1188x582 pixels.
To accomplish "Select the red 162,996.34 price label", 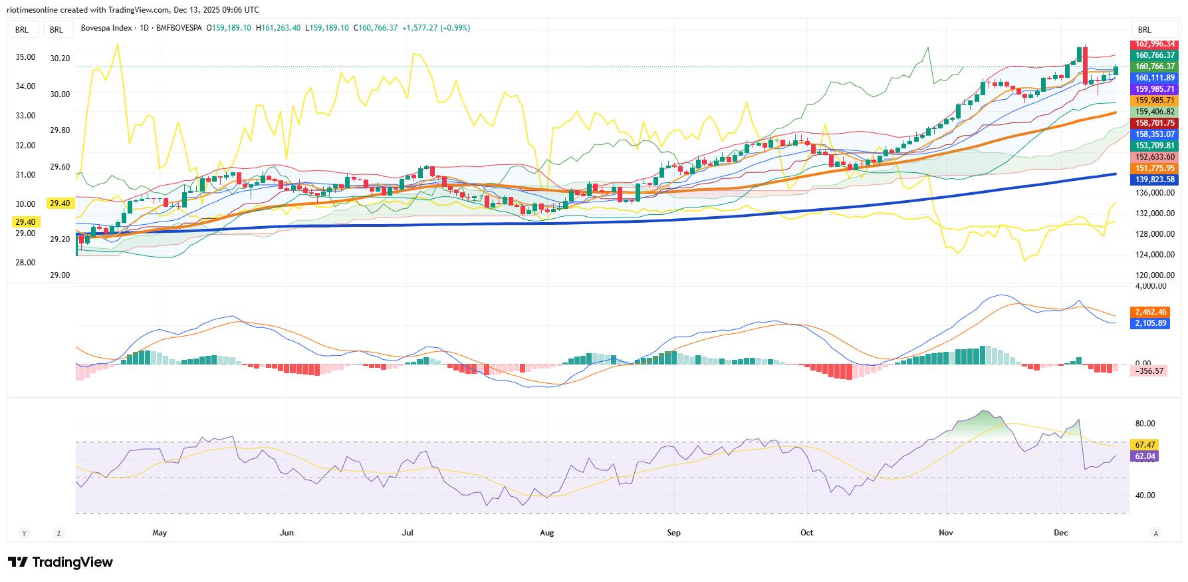I will pyautogui.click(x=1155, y=44).
